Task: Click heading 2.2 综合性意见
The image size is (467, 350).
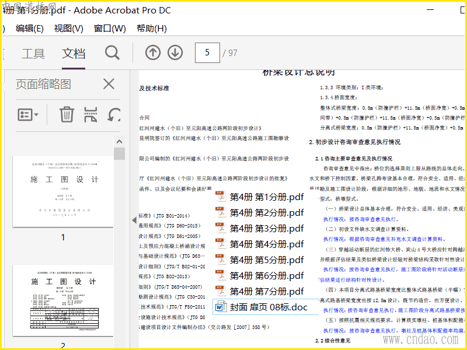Action: pos(333,341)
